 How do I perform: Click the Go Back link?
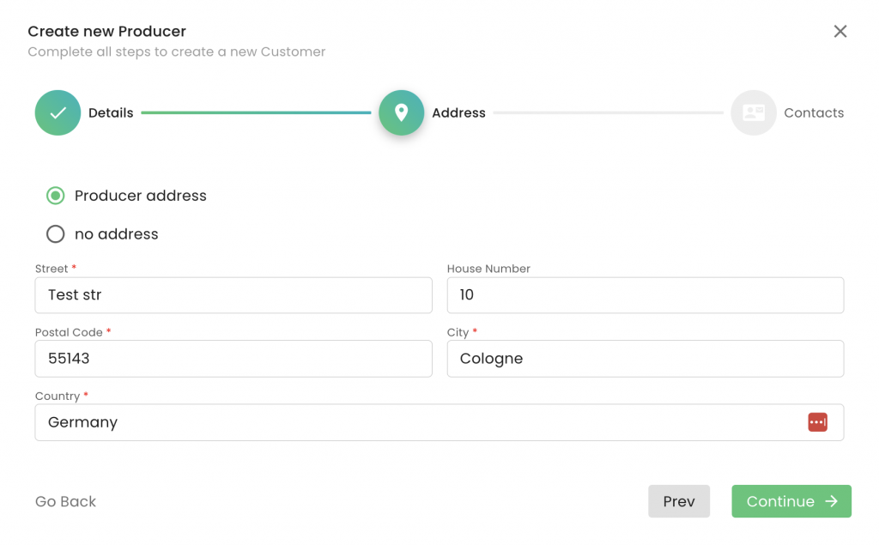(x=65, y=502)
